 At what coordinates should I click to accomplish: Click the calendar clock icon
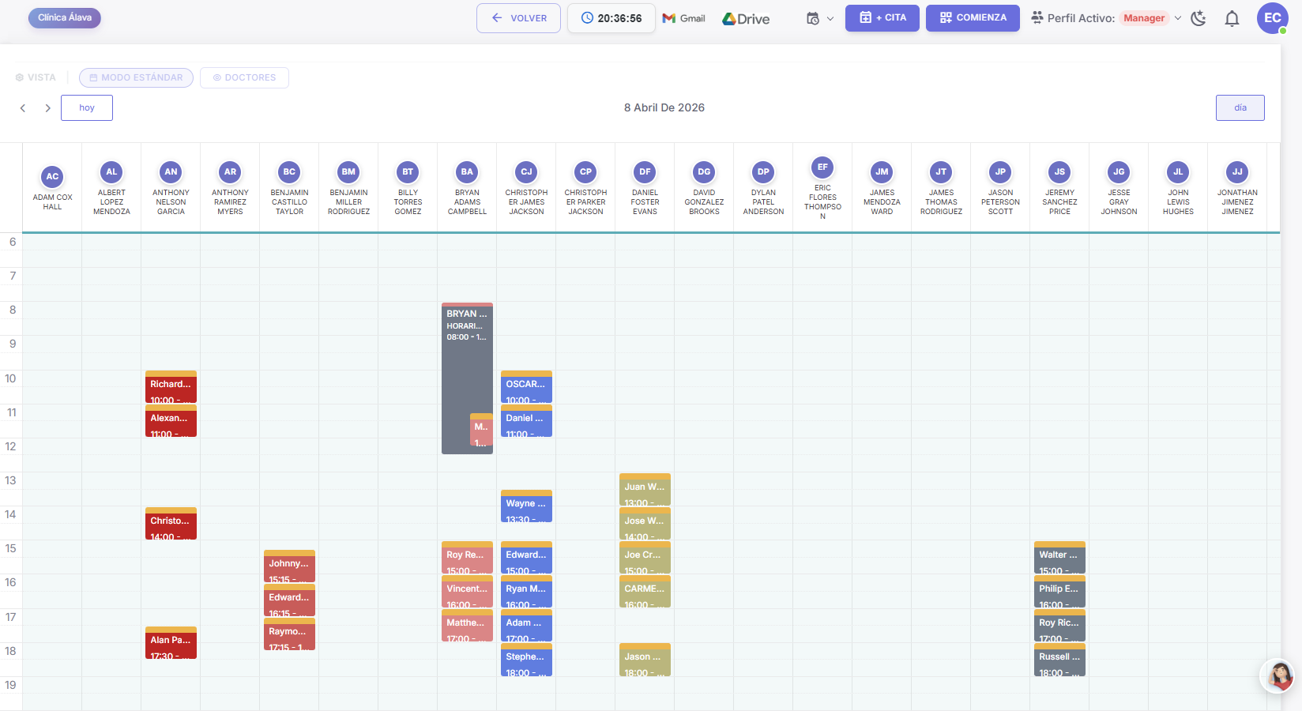812,18
